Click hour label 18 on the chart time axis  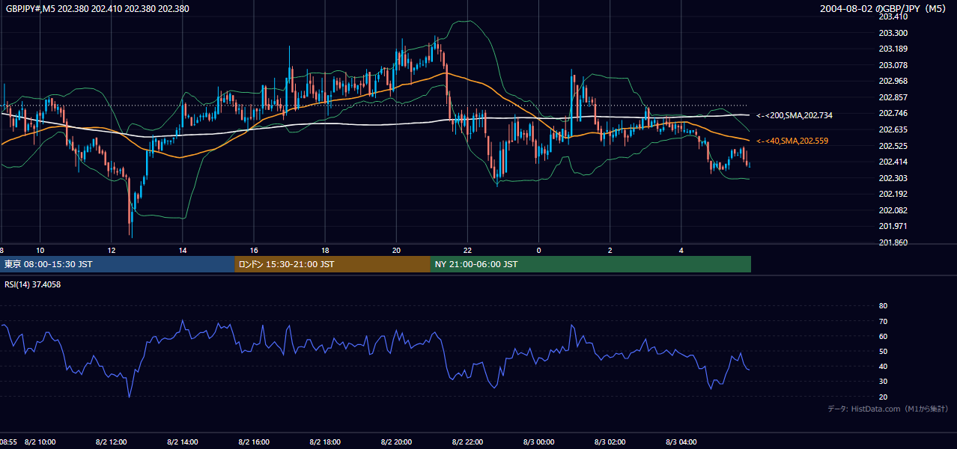tap(325, 250)
